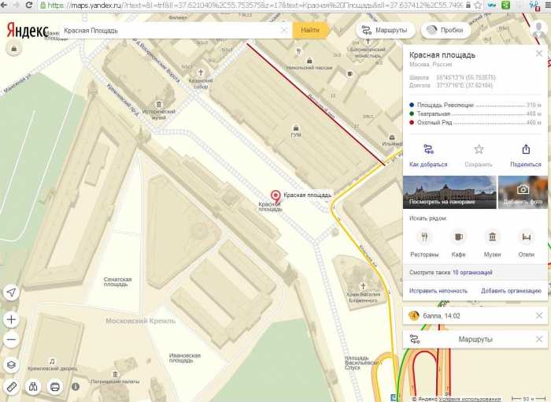The width and height of the screenshot is (551, 402).
Task: Click the Яндекс logo
Action: [x=28, y=31]
